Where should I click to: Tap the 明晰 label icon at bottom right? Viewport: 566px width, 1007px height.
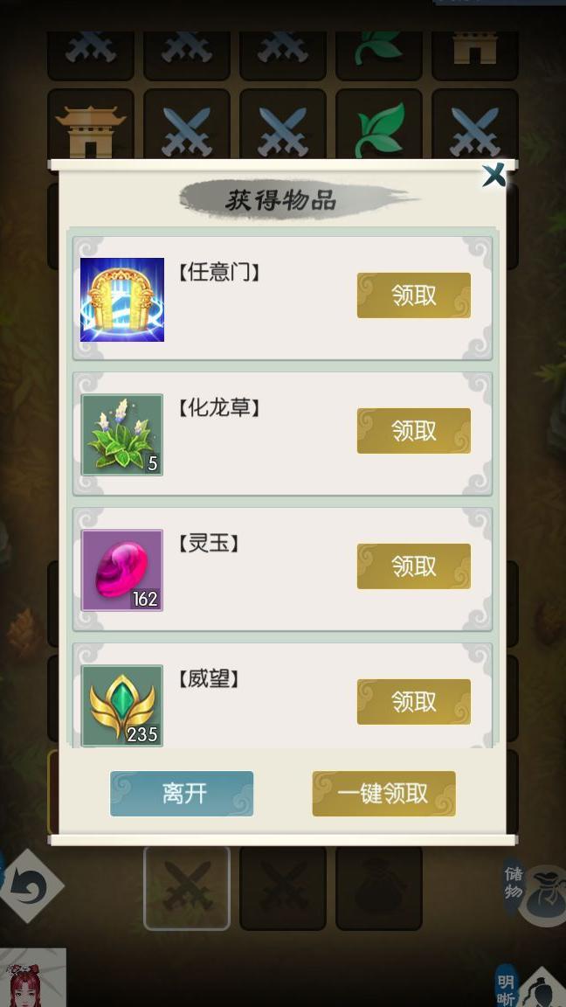tap(507, 985)
